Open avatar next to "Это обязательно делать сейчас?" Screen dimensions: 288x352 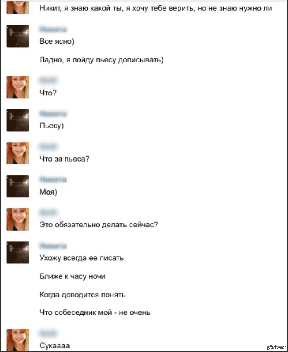click(18, 219)
